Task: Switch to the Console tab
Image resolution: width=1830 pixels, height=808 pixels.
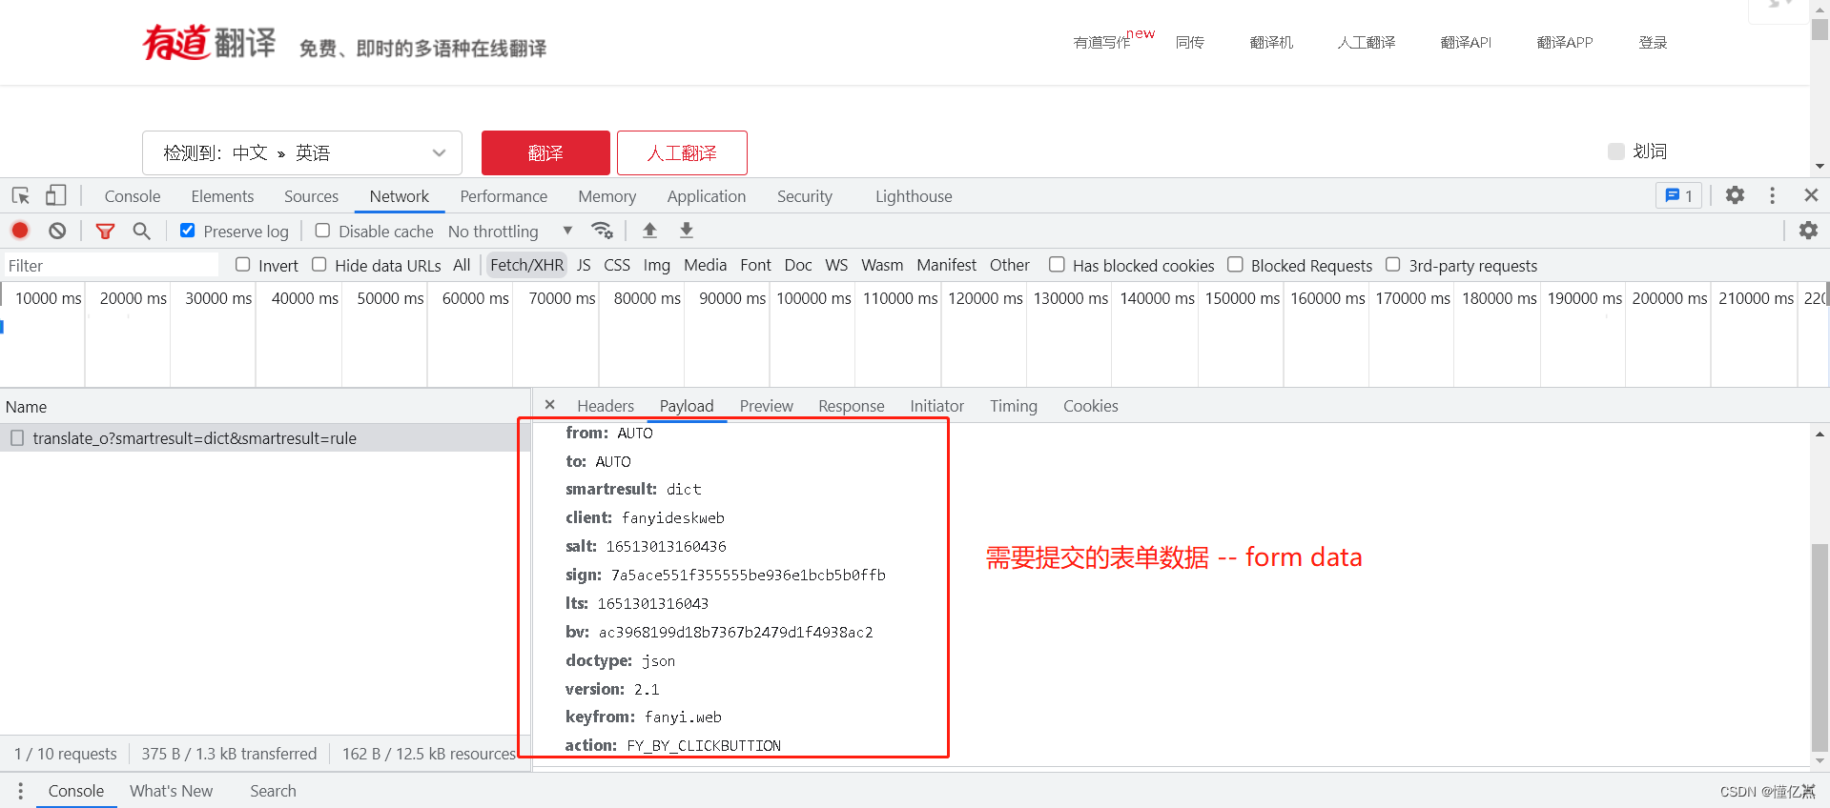Action: [x=133, y=196]
